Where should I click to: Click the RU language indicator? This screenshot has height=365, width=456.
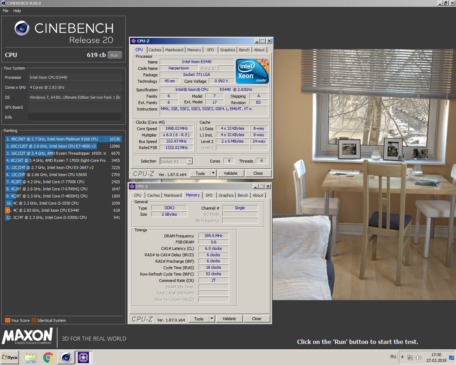click(x=393, y=357)
